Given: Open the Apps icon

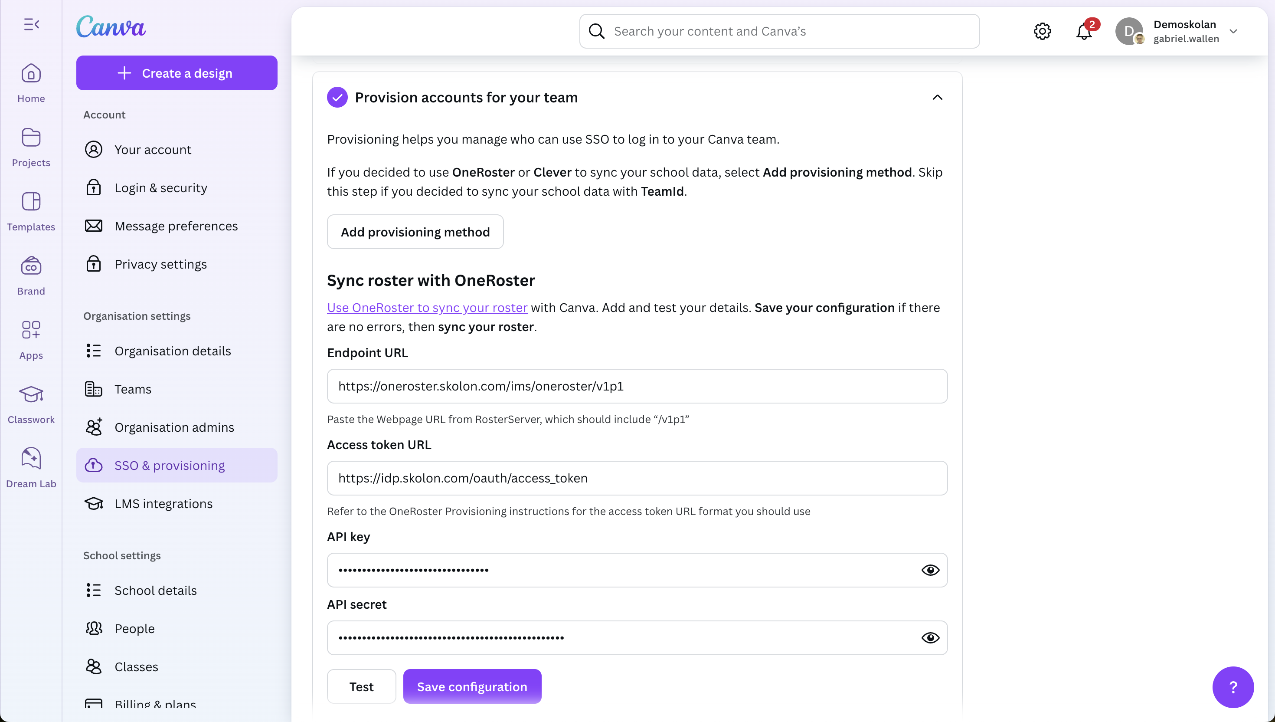Looking at the screenshot, I should 31,339.
